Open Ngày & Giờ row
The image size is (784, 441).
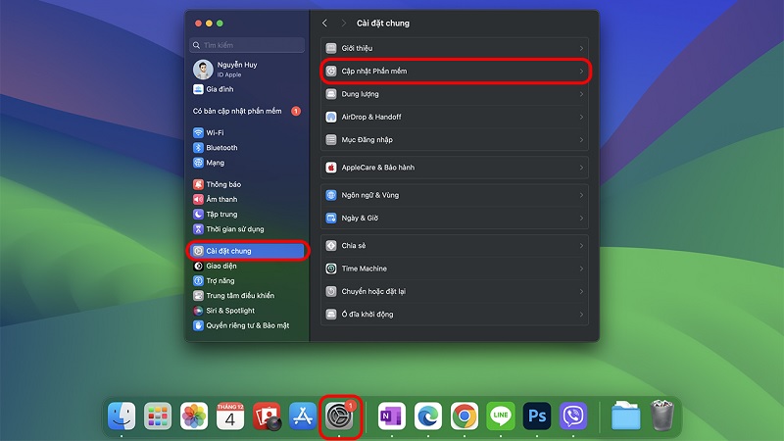(x=455, y=218)
